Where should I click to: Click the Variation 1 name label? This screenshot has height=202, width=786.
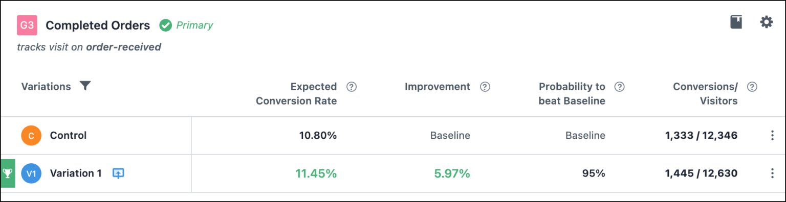tap(76, 173)
